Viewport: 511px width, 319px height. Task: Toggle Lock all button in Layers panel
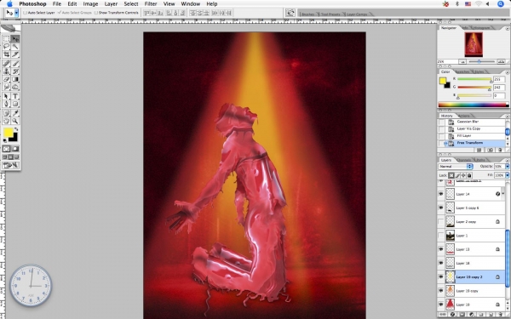(469, 175)
